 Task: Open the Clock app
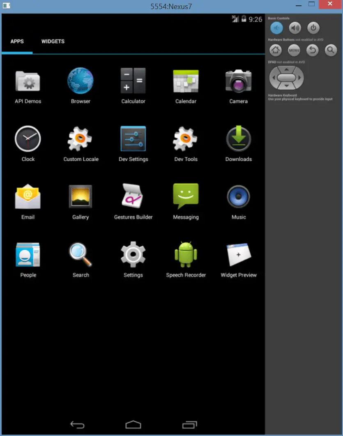pos(28,138)
